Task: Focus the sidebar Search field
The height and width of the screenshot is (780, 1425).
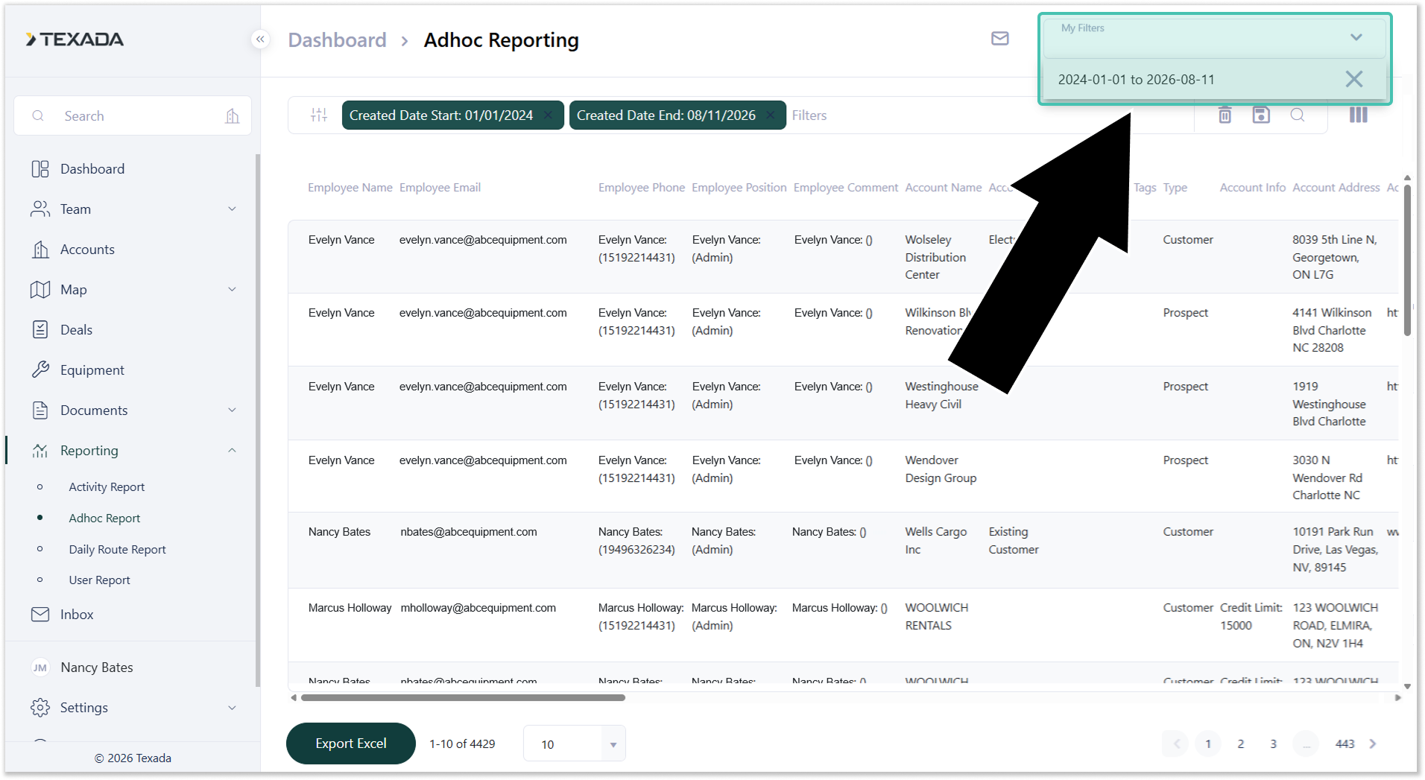Action: pos(133,115)
